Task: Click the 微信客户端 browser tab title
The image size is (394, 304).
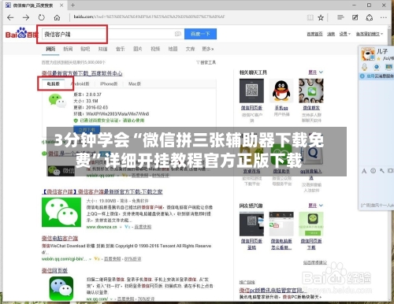Action: point(33,6)
